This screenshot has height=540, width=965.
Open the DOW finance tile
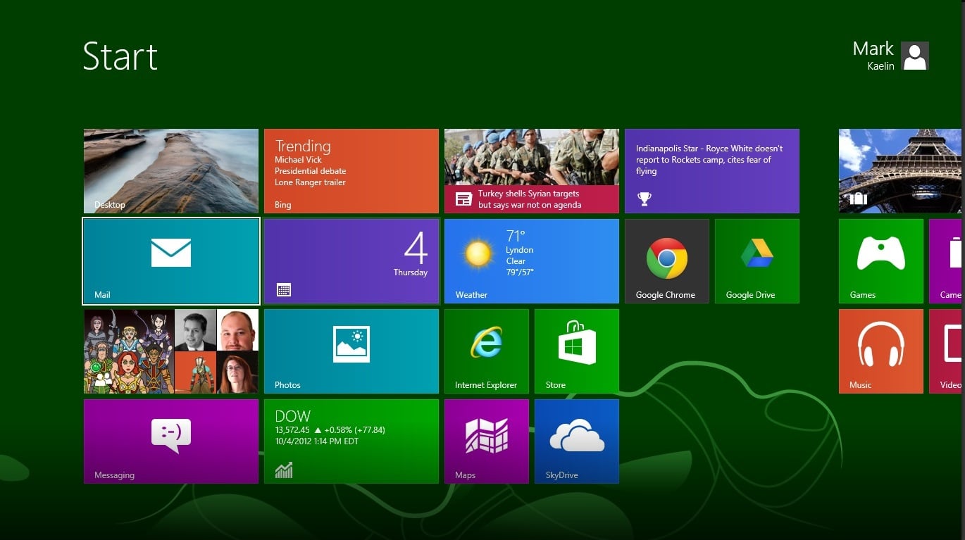pos(351,441)
